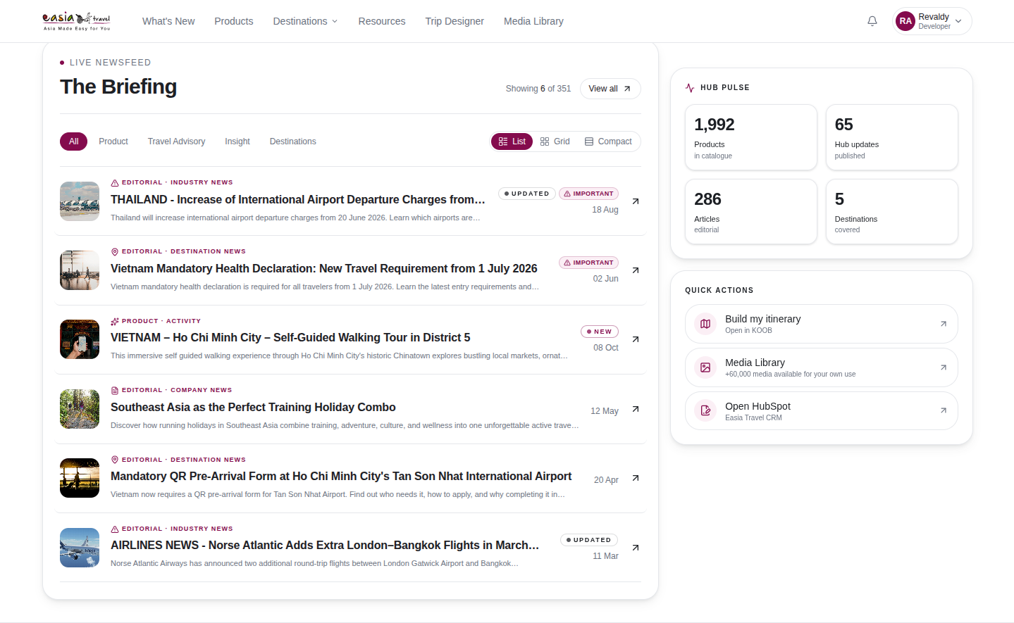The width and height of the screenshot is (1014, 623).
Task: Open arrow for Self-Guided Walking Tour article
Action: coord(636,339)
